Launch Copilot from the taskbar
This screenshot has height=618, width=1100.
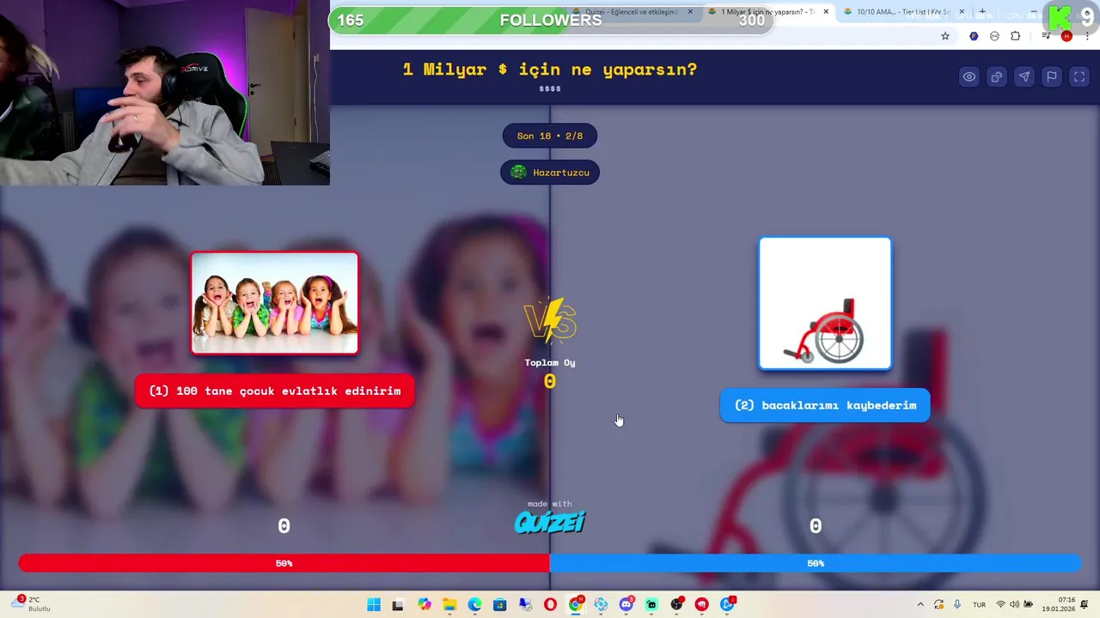pos(425,605)
